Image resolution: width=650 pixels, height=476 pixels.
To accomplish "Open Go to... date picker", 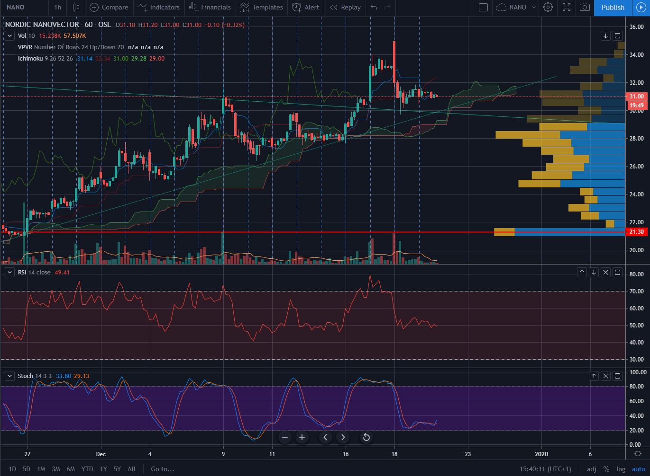I will 163,469.
